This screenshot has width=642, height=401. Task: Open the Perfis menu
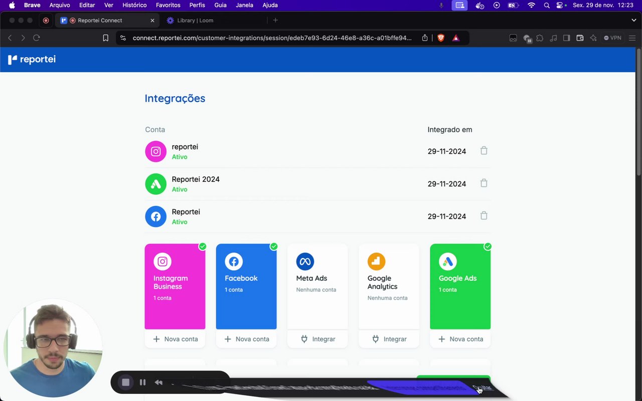[197, 5]
